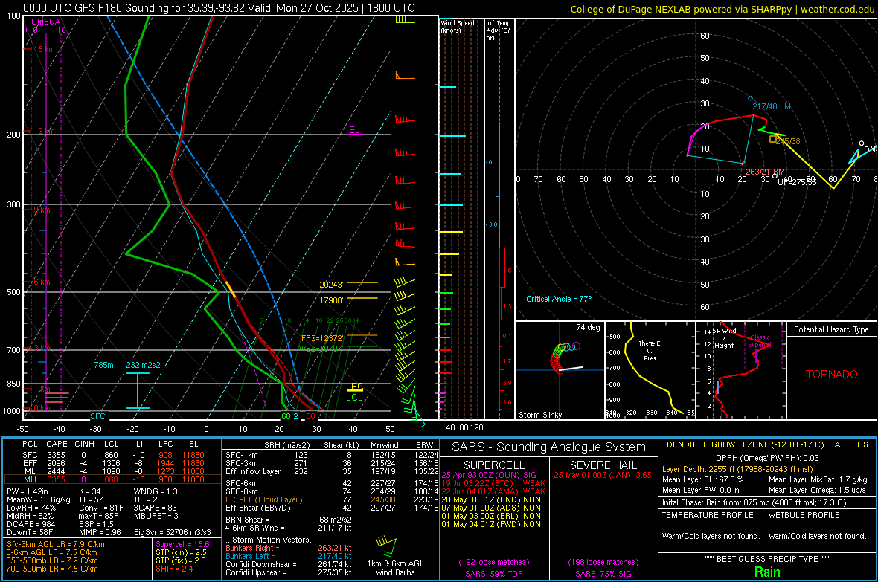The width and height of the screenshot is (878, 582).
Task: Click '217/40 LM' label on hodograph
Action: pos(772,106)
